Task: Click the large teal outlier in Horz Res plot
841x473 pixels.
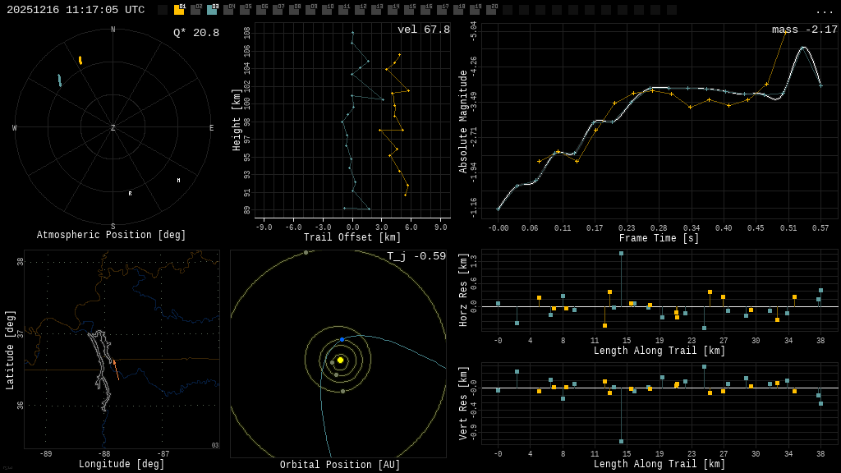Action: [621, 254]
